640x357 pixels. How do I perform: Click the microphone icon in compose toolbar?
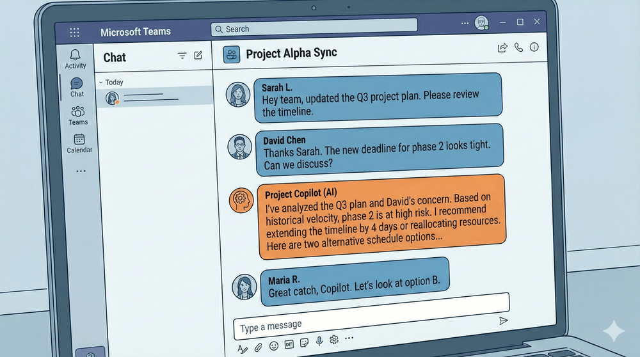click(319, 342)
